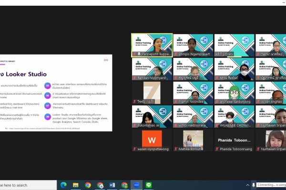
Task: Click the Windows search box
Action: [28, 185]
